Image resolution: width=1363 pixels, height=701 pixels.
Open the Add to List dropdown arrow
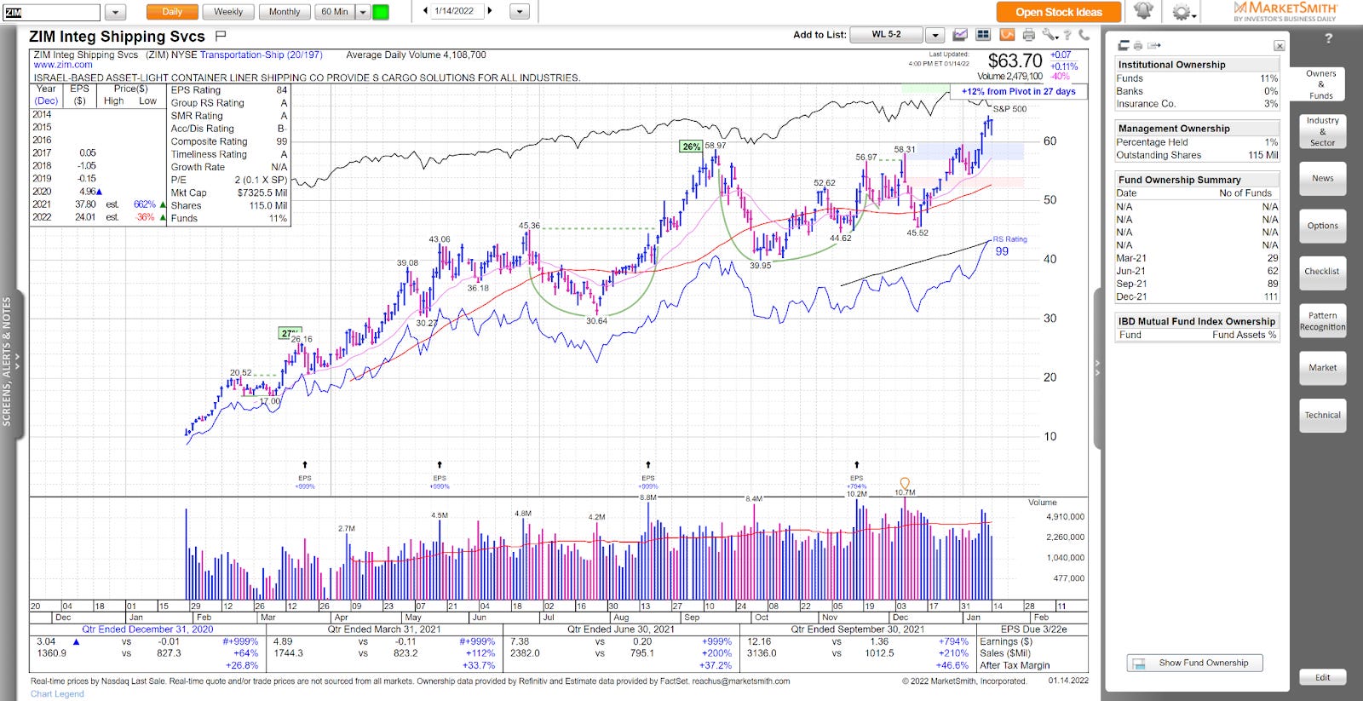935,35
